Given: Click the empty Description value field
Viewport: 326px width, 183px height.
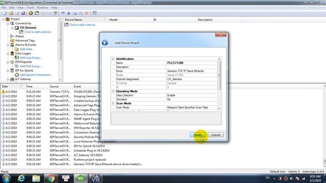Looking at the screenshot, I should coord(192,67).
